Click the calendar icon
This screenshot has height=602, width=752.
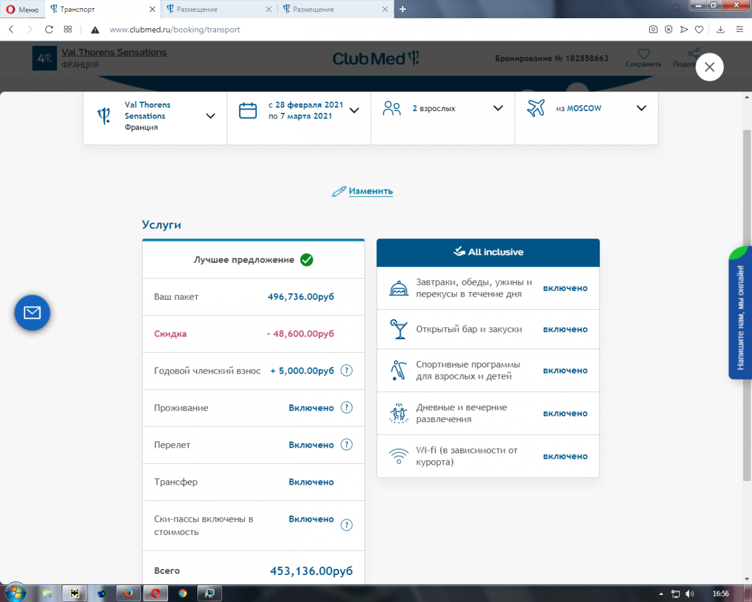(248, 110)
